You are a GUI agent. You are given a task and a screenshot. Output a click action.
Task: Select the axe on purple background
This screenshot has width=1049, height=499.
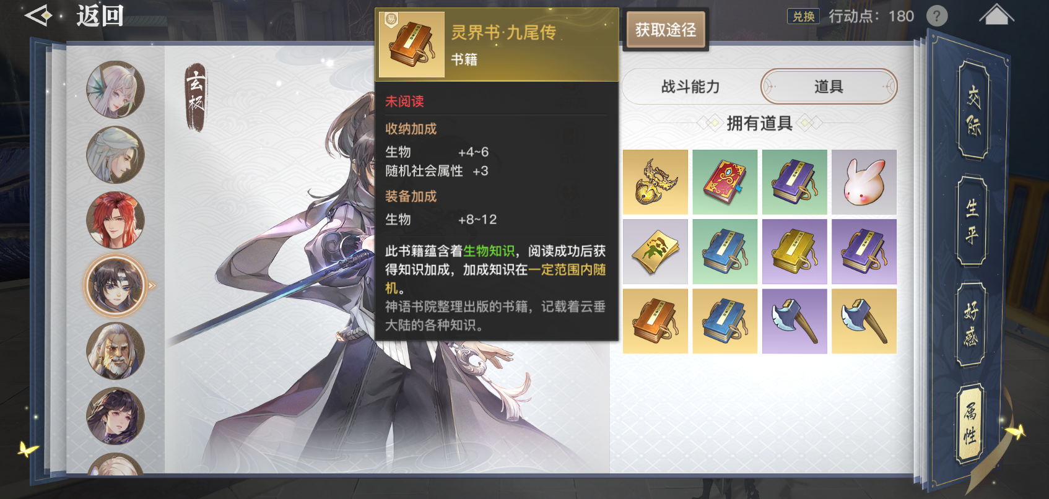click(x=794, y=321)
